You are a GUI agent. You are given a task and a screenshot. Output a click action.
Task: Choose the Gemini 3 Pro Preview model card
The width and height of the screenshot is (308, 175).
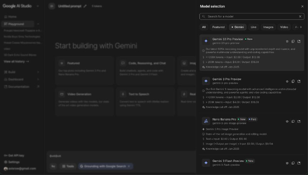point(252,93)
